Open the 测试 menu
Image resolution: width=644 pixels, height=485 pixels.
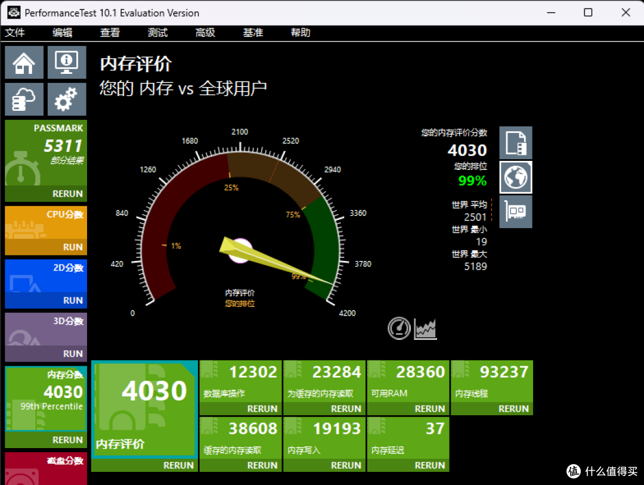[x=157, y=33]
